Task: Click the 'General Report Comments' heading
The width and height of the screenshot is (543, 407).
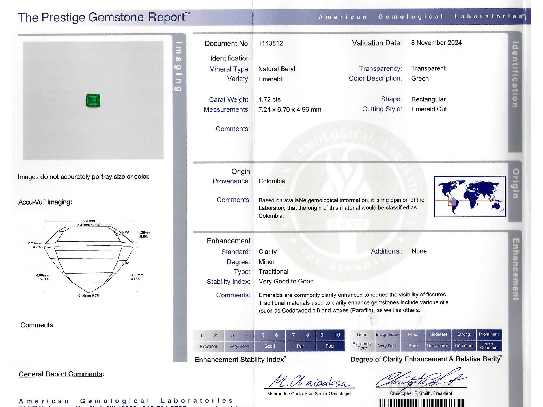Action: coord(61,374)
